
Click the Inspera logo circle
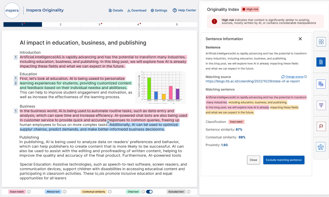pyautogui.click(x=12, y=10)
